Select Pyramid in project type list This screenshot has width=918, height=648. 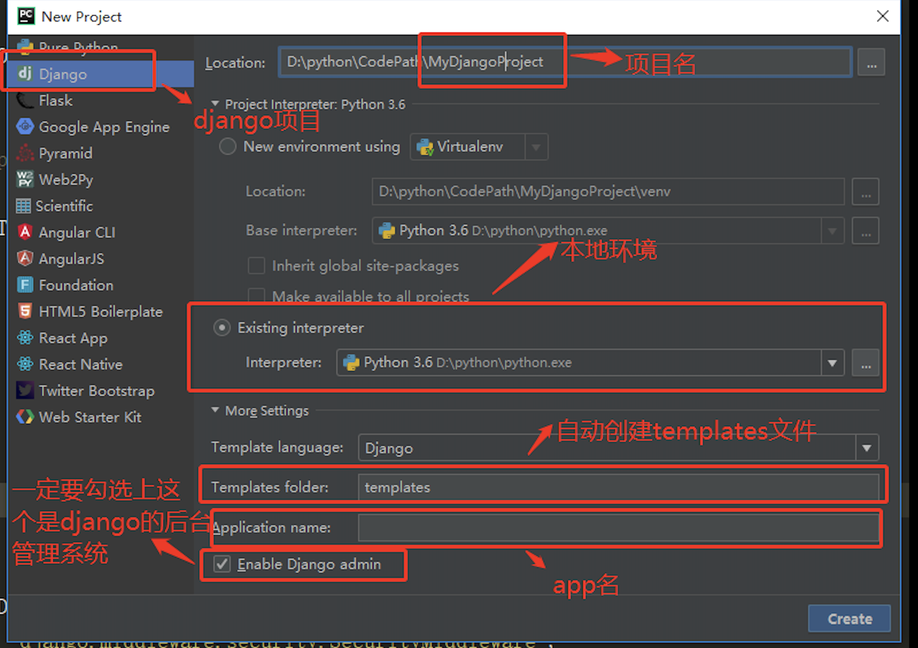click(101, 153)
